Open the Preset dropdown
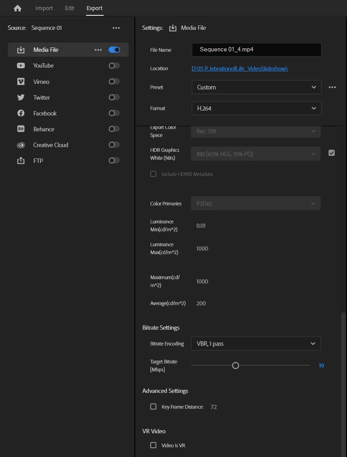Viewport: 347px width, 457px height. tap(257, 87)
